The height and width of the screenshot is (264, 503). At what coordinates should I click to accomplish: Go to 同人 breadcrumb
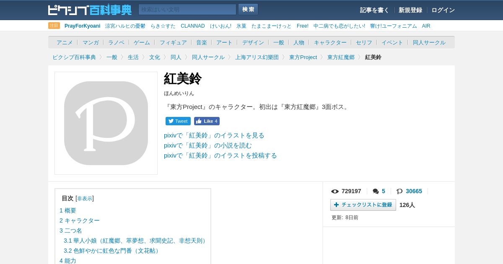pos(176,57)
